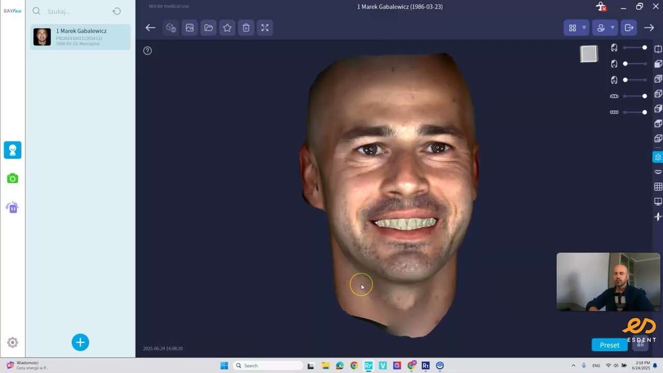Click the person-with-red-x icon in title bar
Viewport: 663px width, 373px height.
pyautogui.click(x=601, y=7)
